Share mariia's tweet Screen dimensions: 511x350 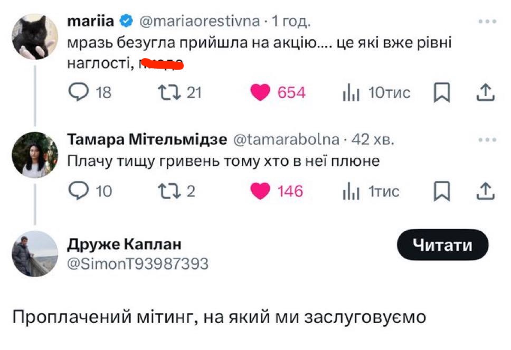485,93
